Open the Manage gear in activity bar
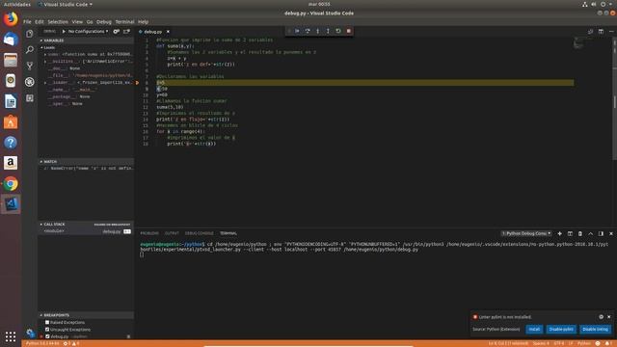 click(30, 333)
